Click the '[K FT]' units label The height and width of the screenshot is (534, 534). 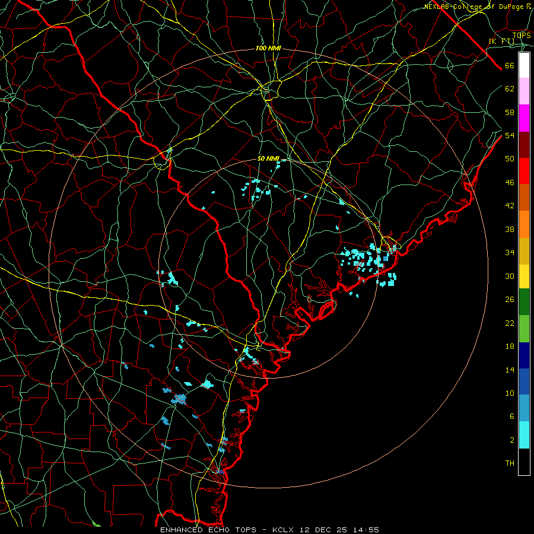502,42
